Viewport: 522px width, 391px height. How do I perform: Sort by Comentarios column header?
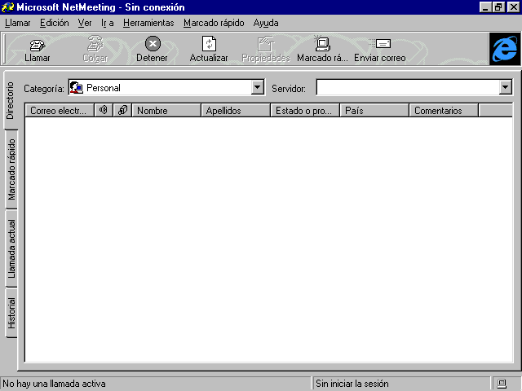click(444, 110)
